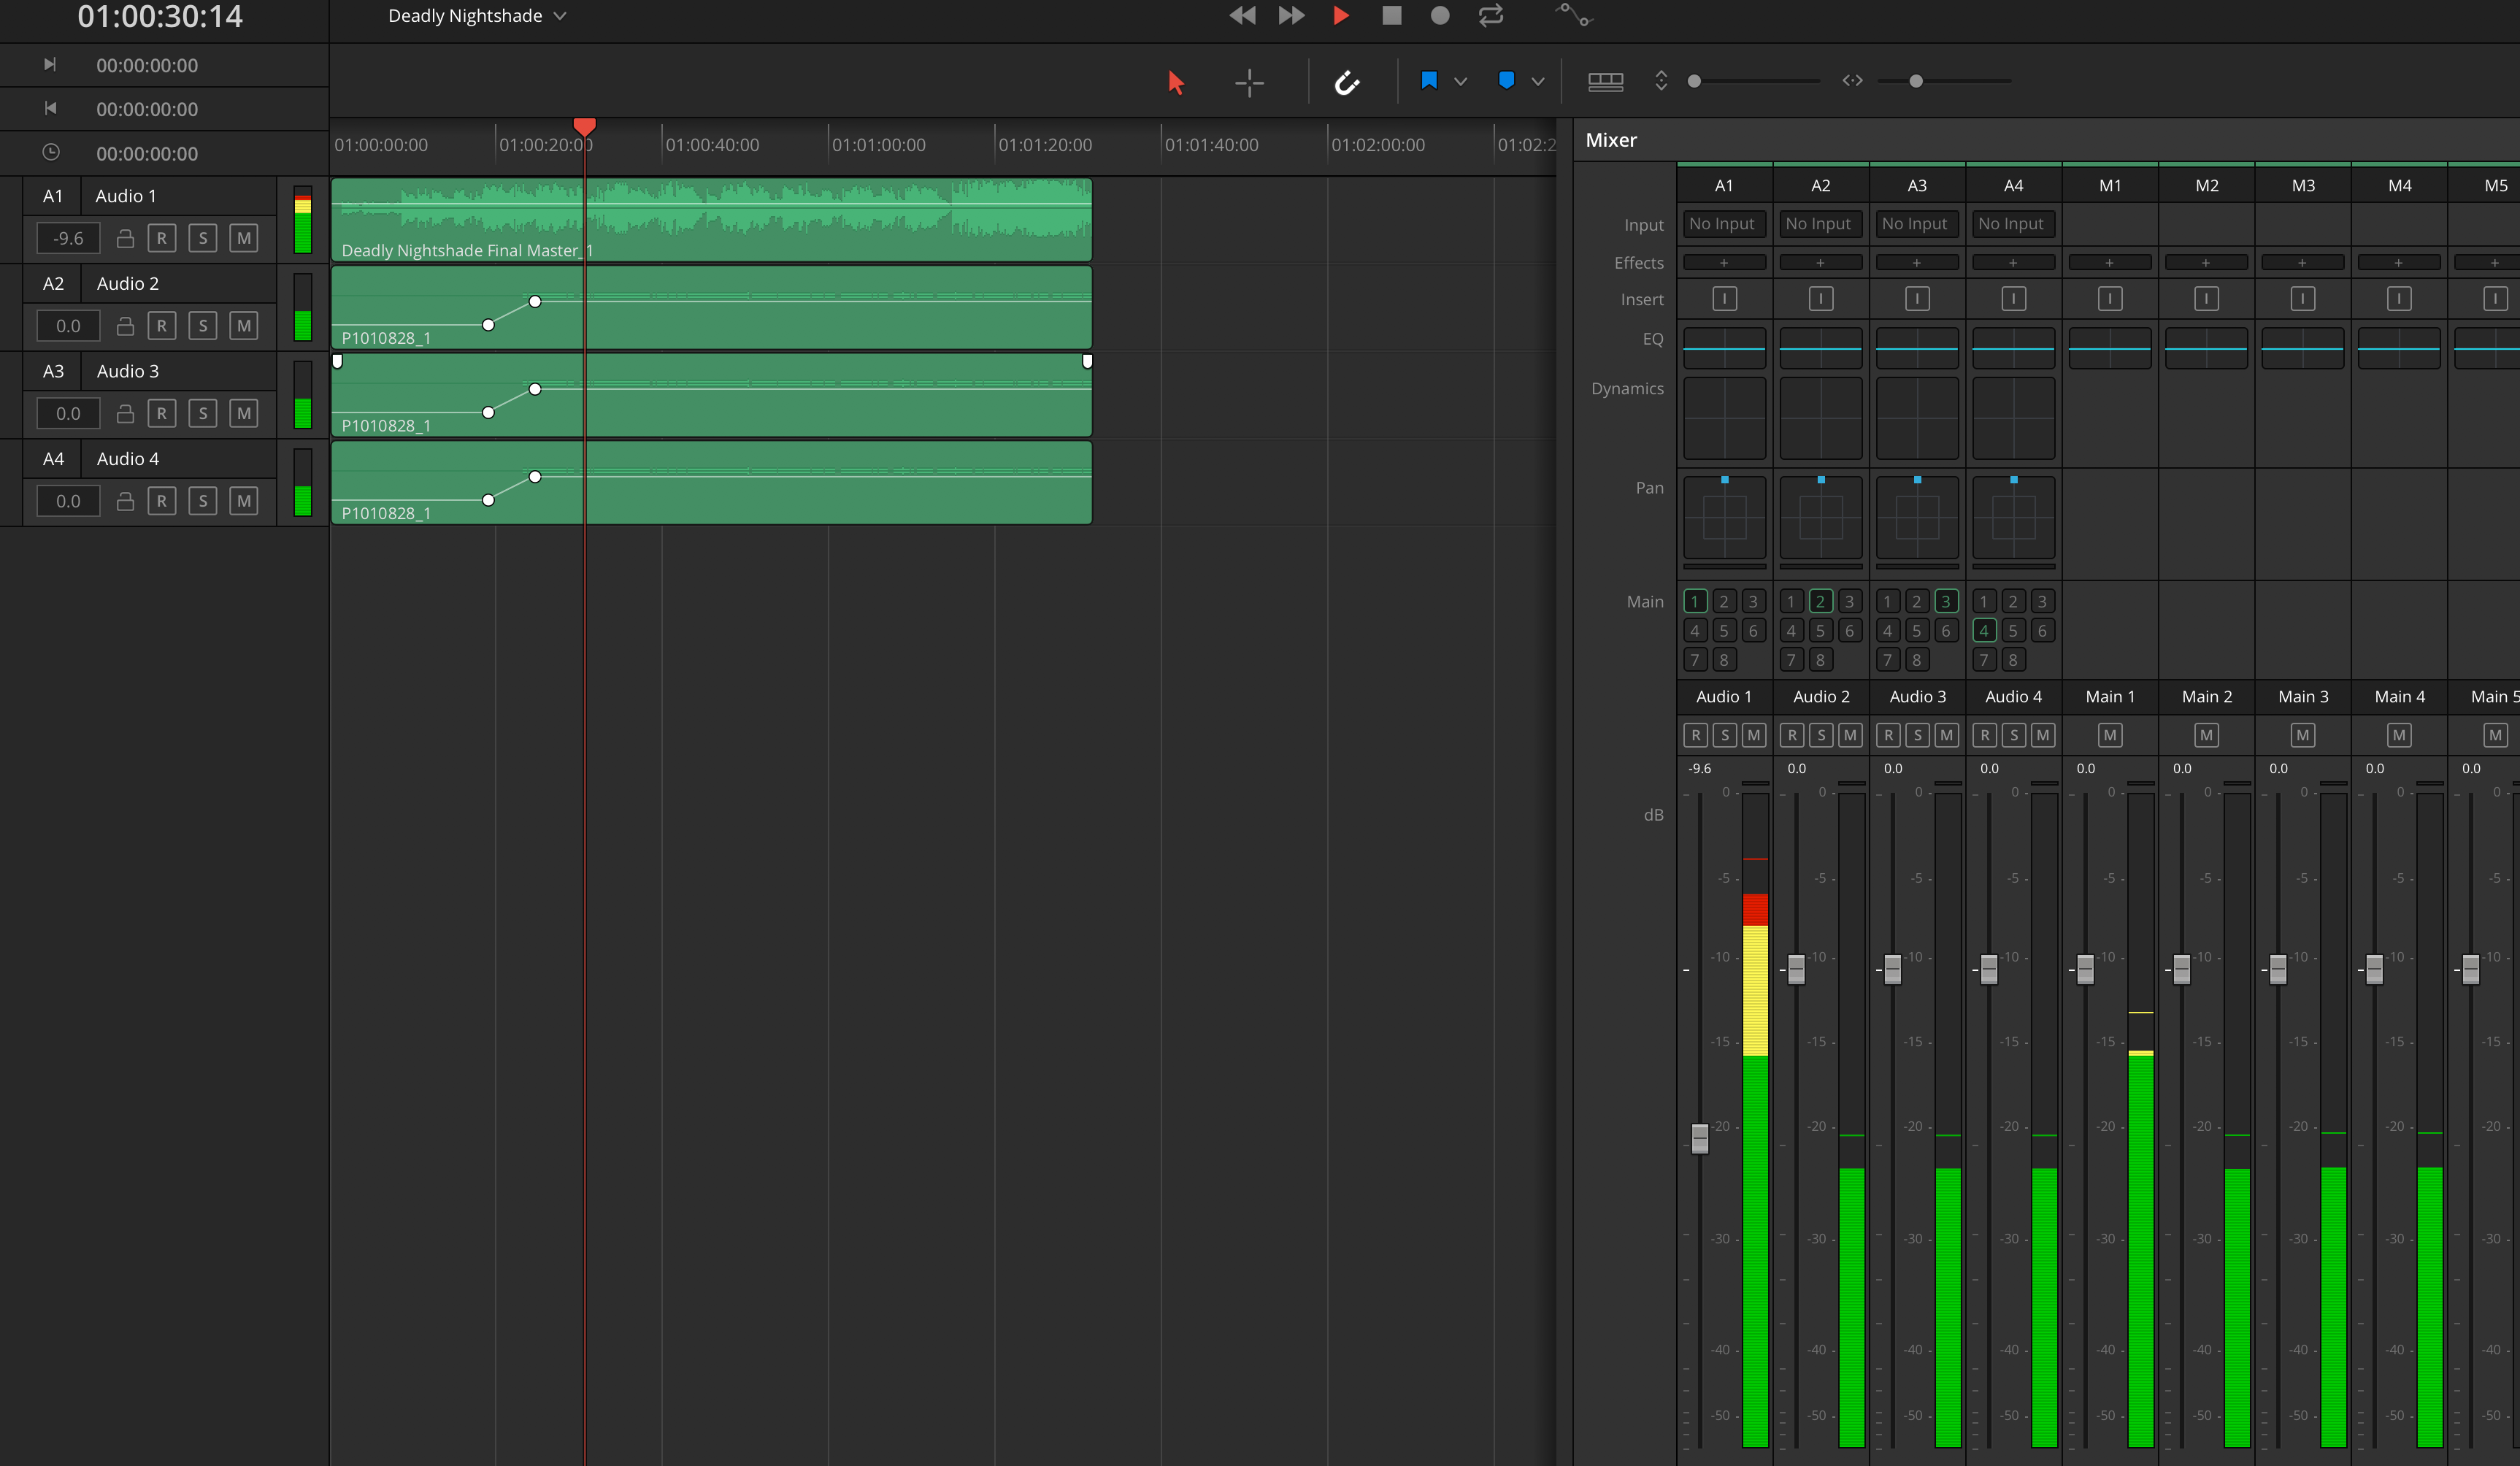The image size is (2520, 1466).
Task: Toggle the Insert button on channel M3
Action: click(x=2303, y=298)
